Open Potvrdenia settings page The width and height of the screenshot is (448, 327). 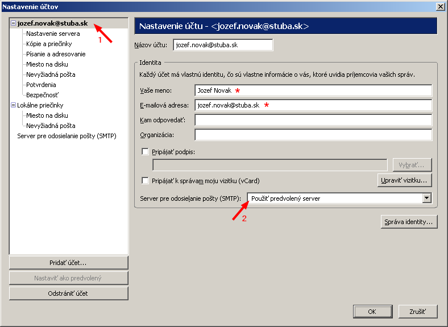click(x=41, y=85)
